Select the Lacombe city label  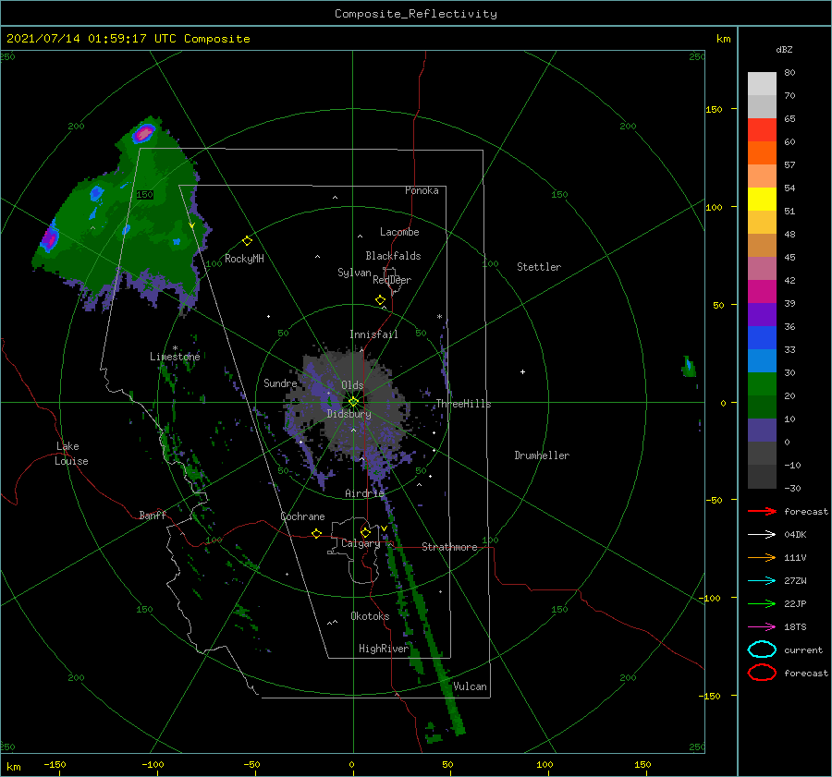399,232
